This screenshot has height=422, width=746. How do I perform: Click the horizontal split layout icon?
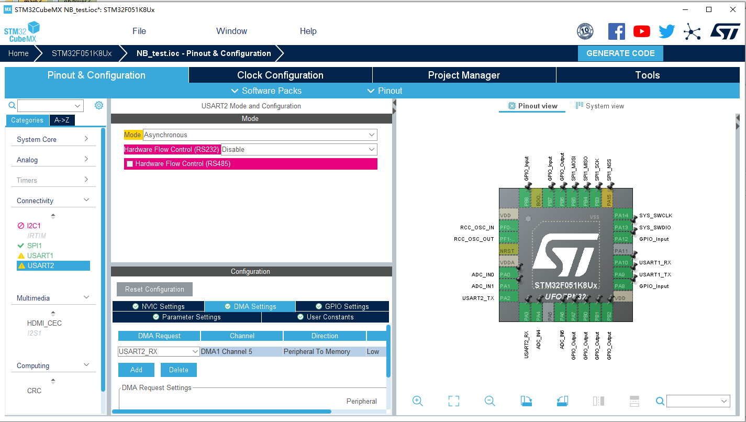[634, 401]
